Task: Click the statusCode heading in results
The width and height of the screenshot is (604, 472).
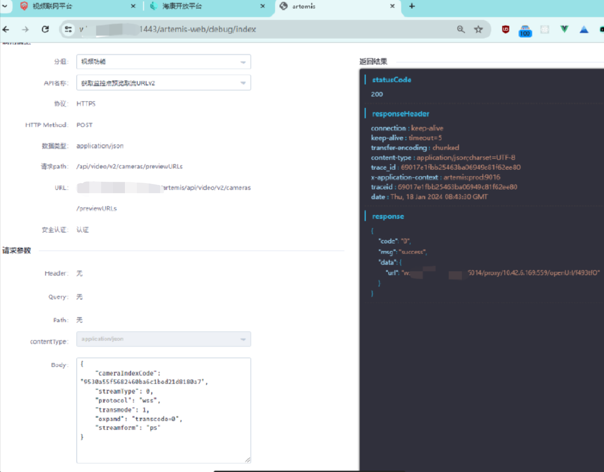Action: [x=392, y=80]
